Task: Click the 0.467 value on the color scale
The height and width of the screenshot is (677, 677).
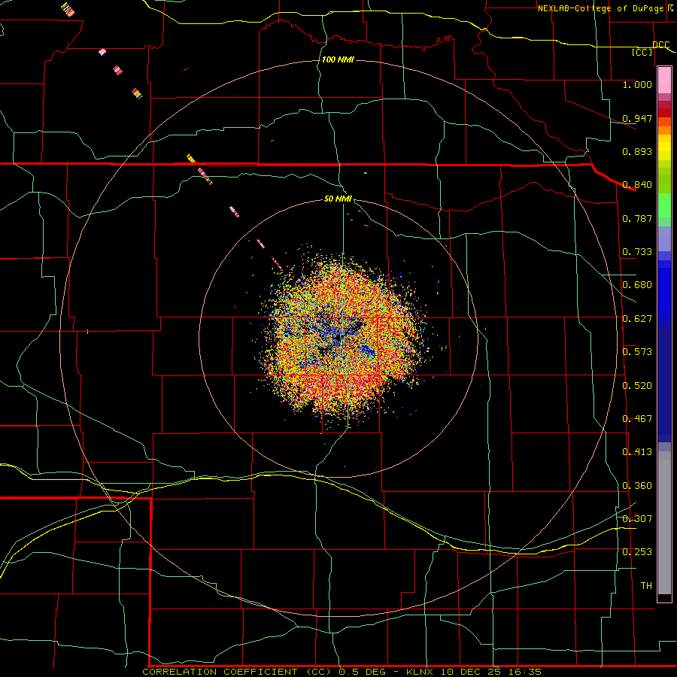Action: [x=637, y=419]
